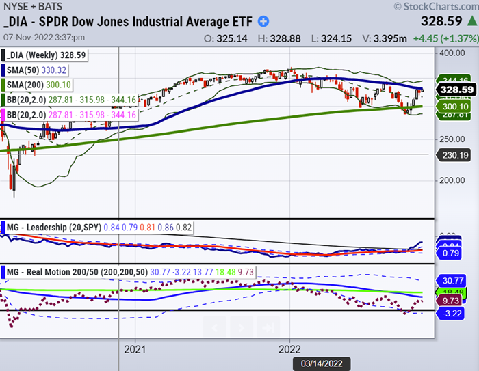479x371 pixels.
Task: Click the faded next-chart arrow button
Action: [242, 328]
